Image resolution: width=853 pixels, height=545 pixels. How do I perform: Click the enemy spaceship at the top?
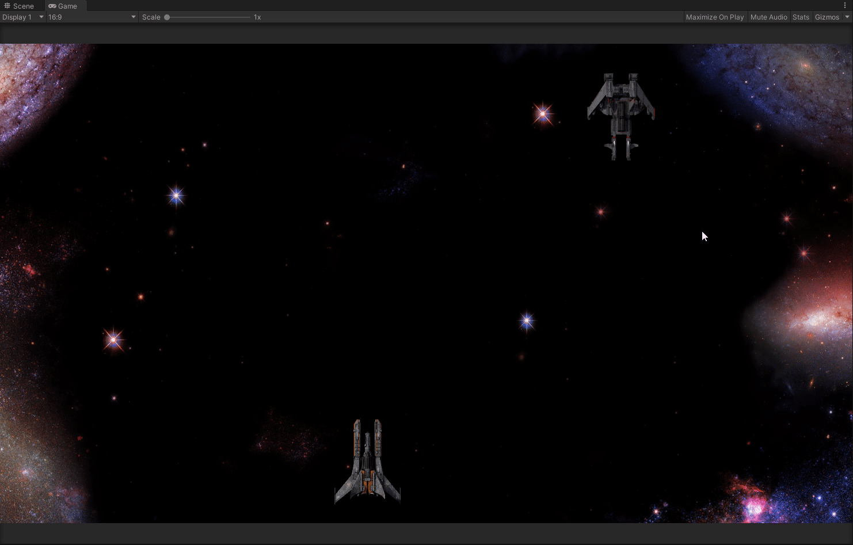coord(621,116)
